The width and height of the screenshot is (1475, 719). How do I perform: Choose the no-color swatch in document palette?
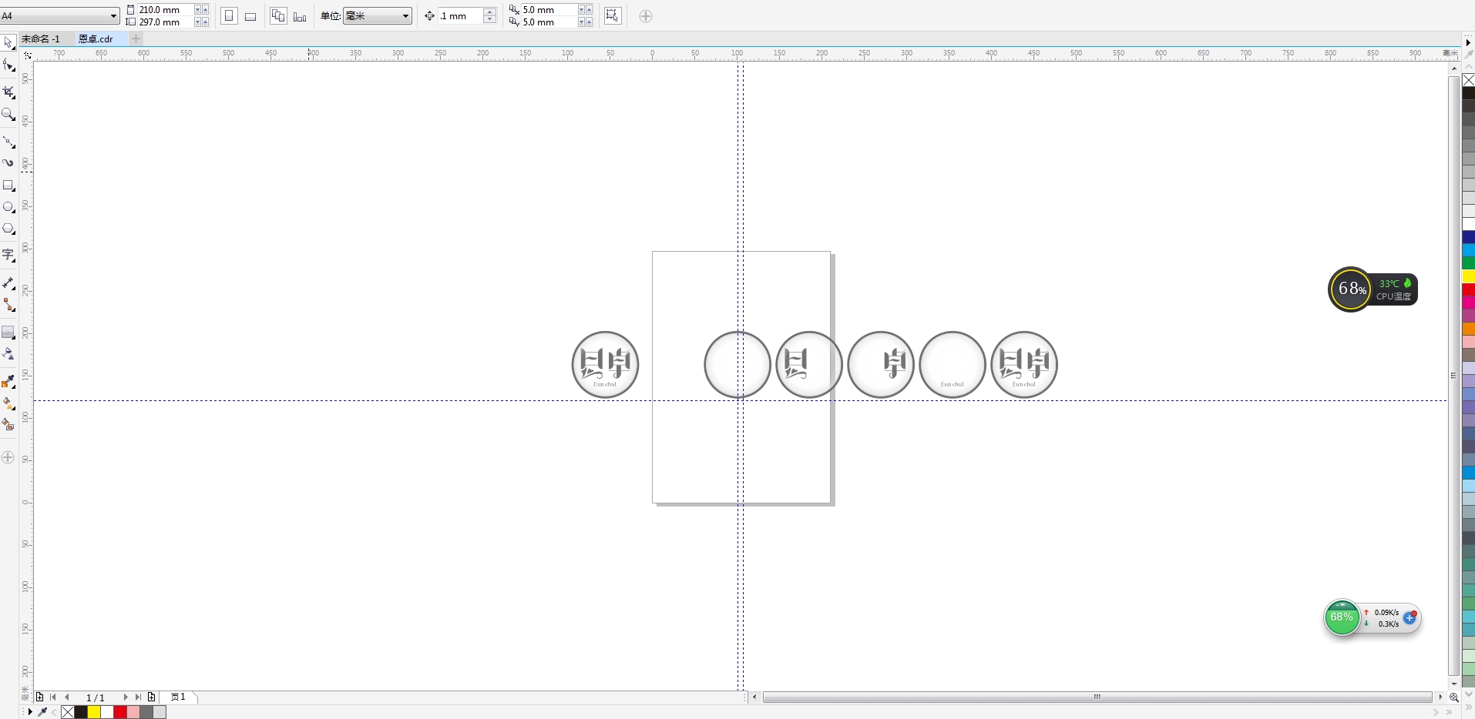click(68, 712)
